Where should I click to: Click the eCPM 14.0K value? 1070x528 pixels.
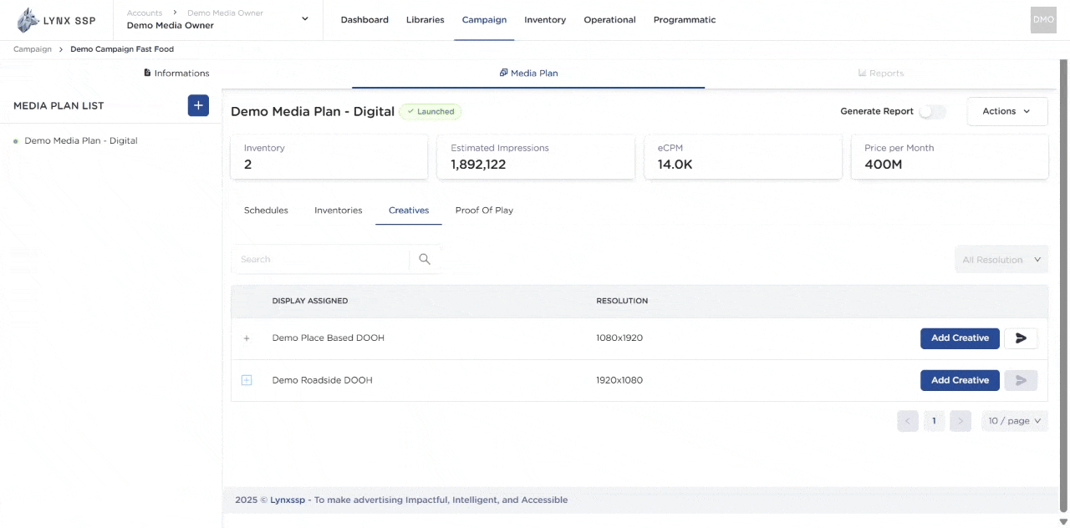675,165
